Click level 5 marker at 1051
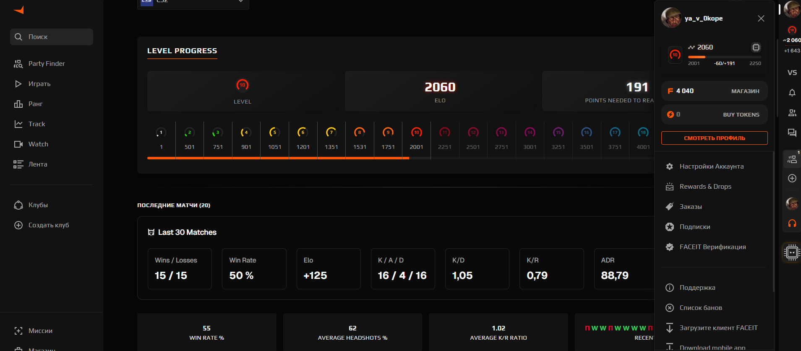The width and height of the screenshot is (801, 351). click(x=275, y=133)
